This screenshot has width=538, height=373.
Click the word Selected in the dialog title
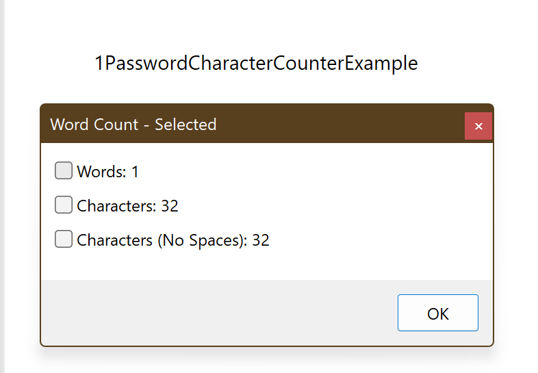point(185,124)
